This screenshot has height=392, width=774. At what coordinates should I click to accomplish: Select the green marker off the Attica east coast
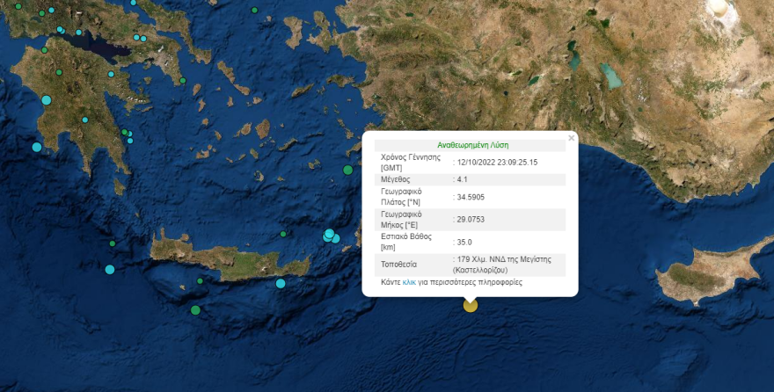(183, 80)
